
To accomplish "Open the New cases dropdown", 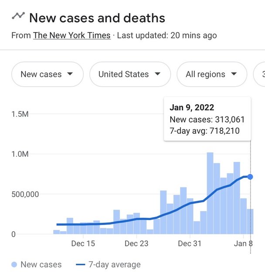I will (47, 74).
